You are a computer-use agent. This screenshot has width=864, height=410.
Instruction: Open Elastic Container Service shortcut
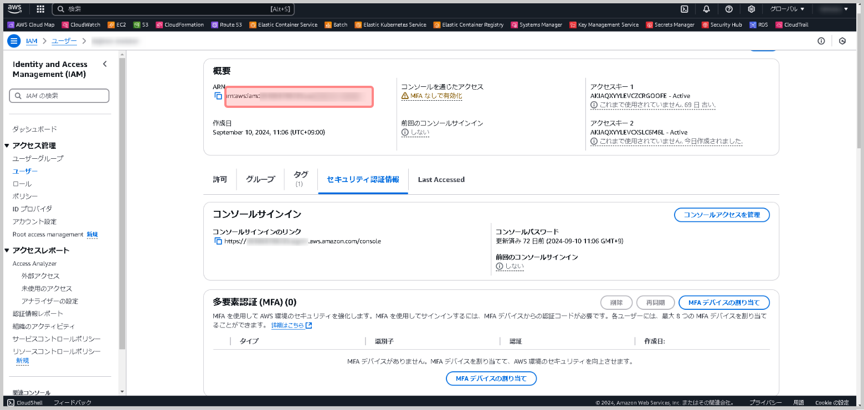(284, 24)
